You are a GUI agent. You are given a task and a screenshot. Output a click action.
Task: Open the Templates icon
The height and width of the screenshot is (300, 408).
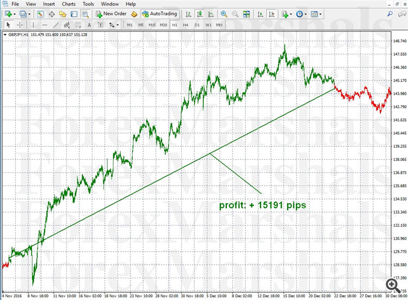coord(314,14)
